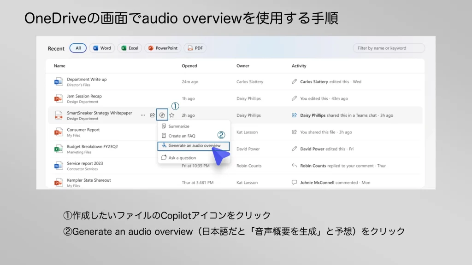Image resolution: width=472 pixels, height=265 pixels.
Task: Click owner Carlos Slattery cell
Action: pos(250,82)
